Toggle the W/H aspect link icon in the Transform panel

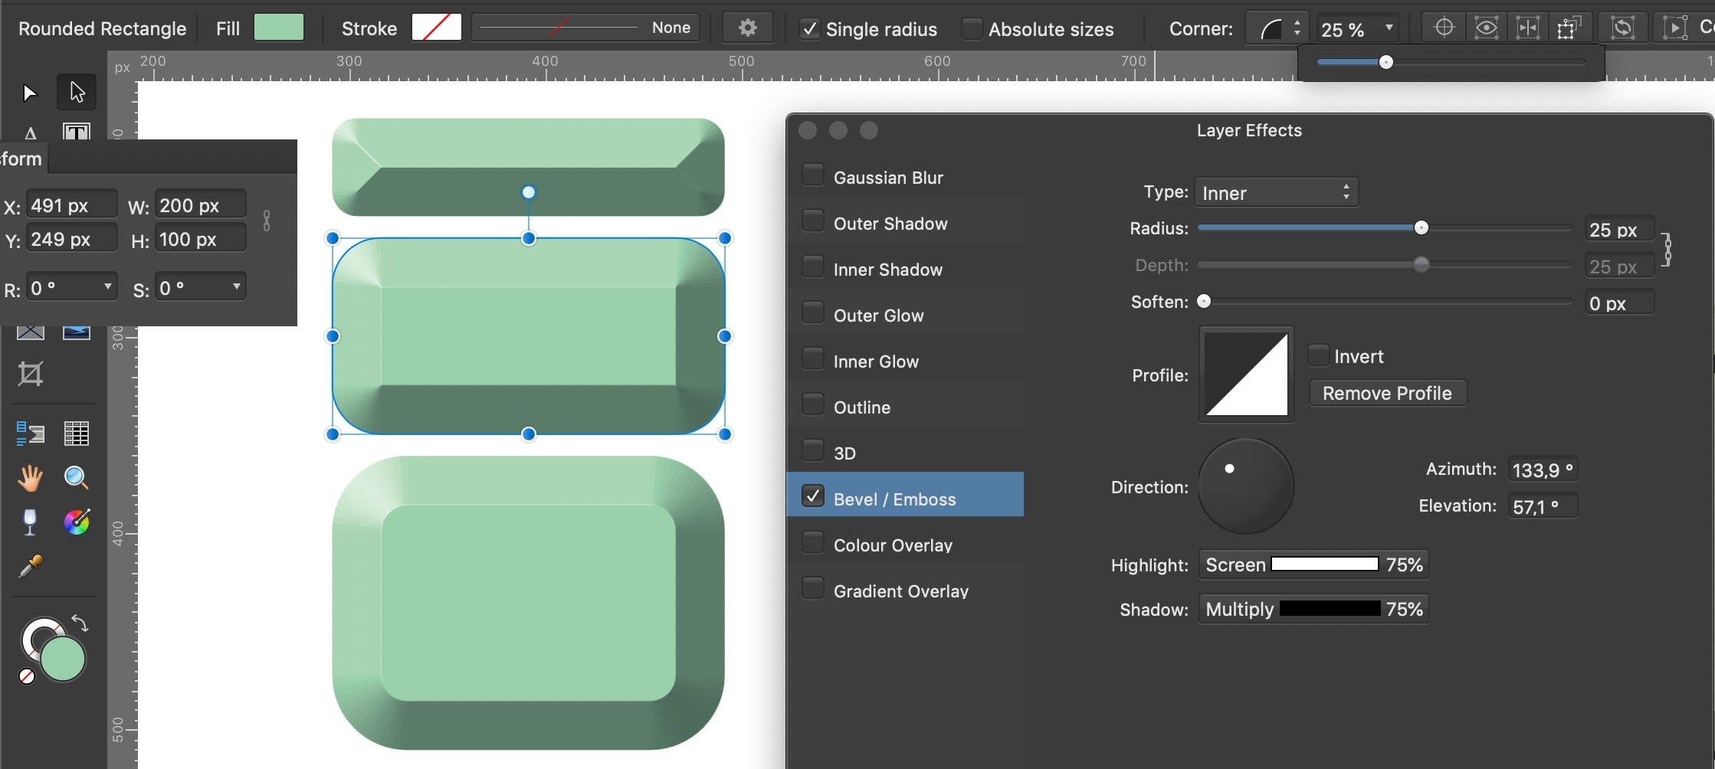point(267,221)
